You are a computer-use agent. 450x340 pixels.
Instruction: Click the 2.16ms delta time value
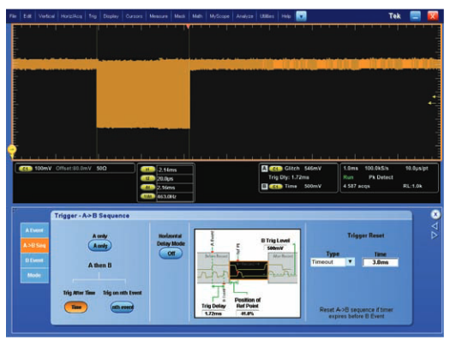click(166, 188)
